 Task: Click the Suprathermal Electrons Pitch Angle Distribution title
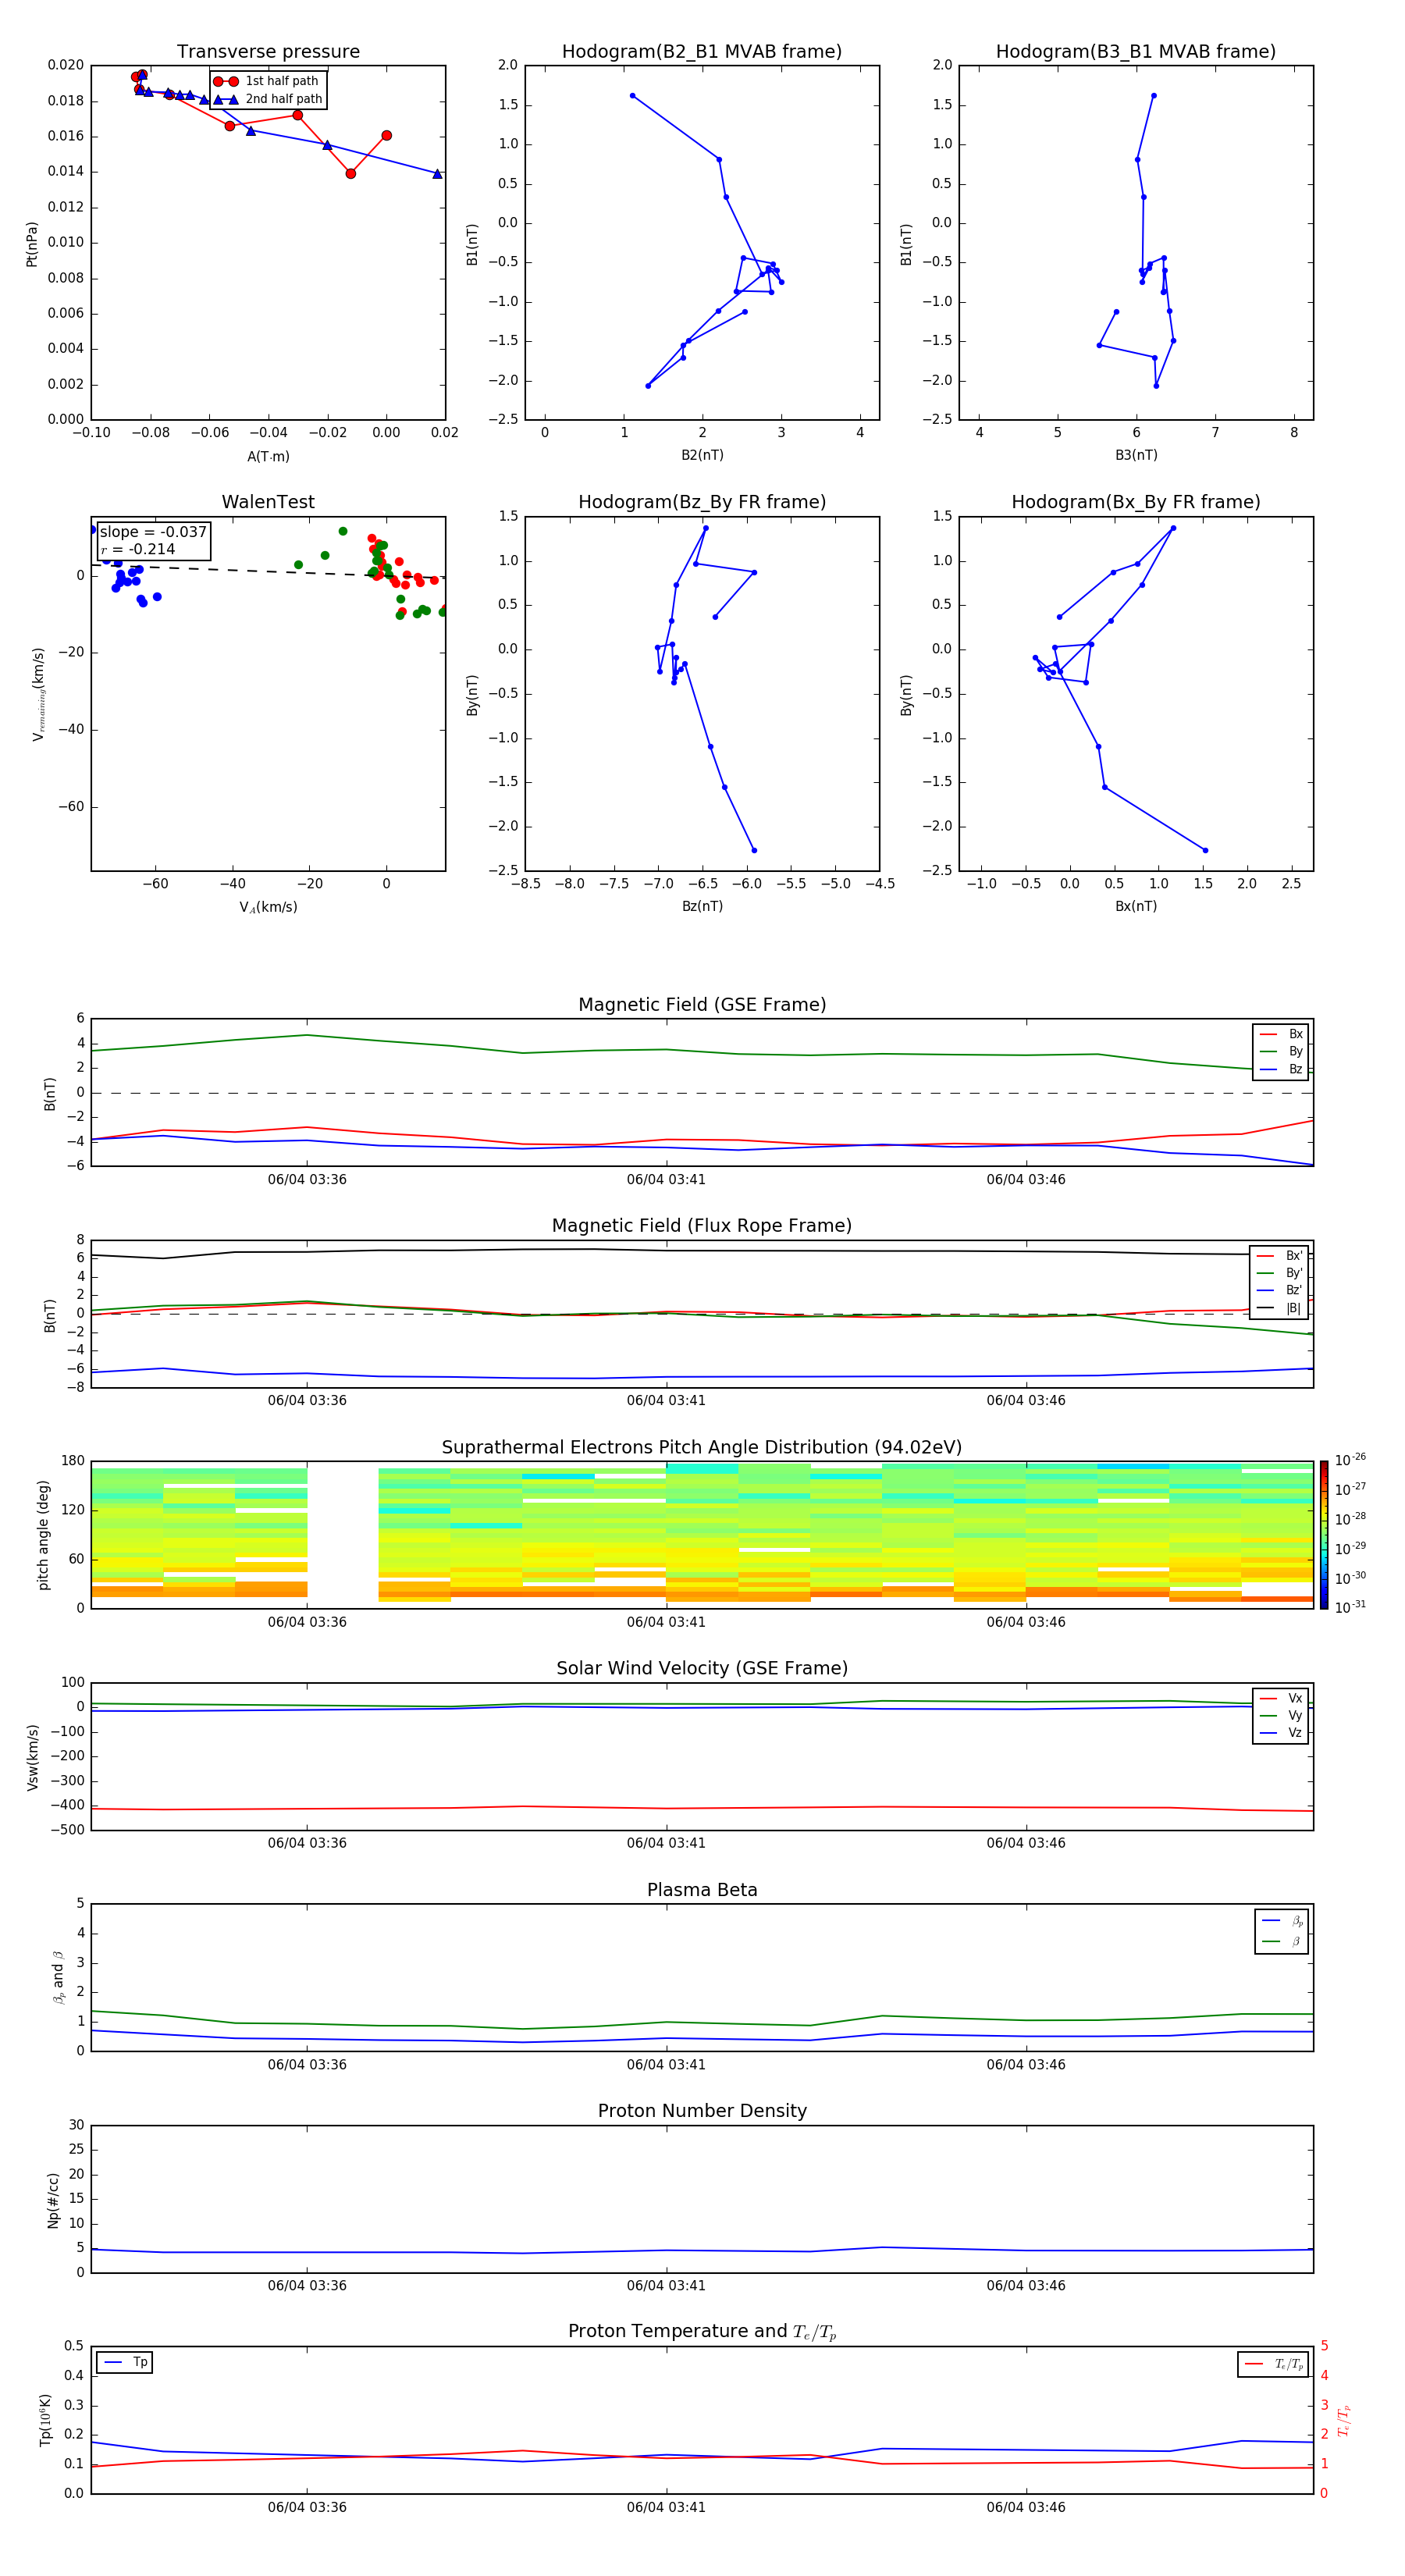(x=702, y=1448)
